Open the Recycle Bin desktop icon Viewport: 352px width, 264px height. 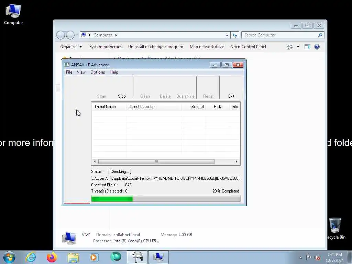335,228
